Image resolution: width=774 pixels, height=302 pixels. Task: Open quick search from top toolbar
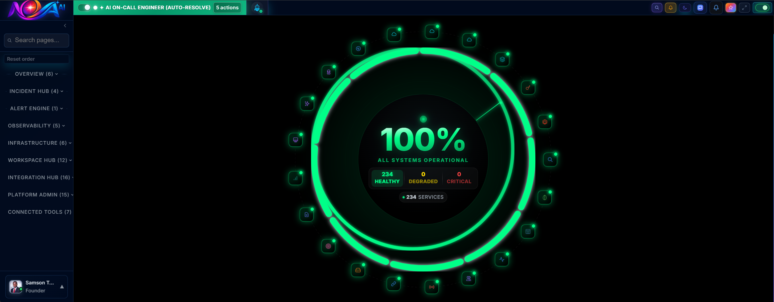[657, 7]
